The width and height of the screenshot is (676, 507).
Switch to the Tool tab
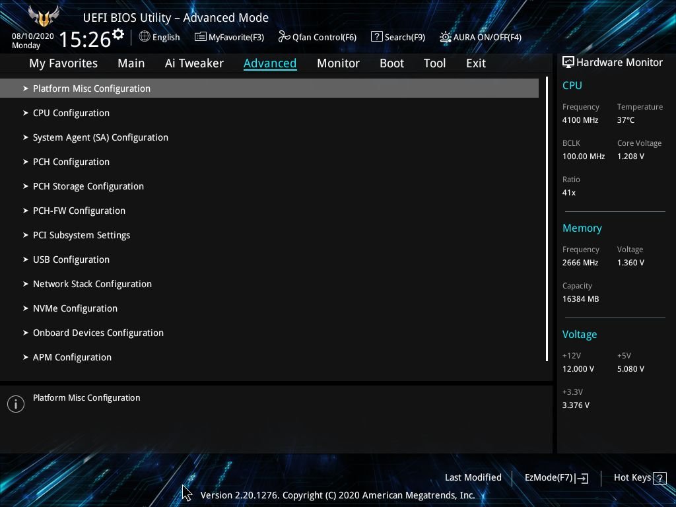(x=434, y=63)
